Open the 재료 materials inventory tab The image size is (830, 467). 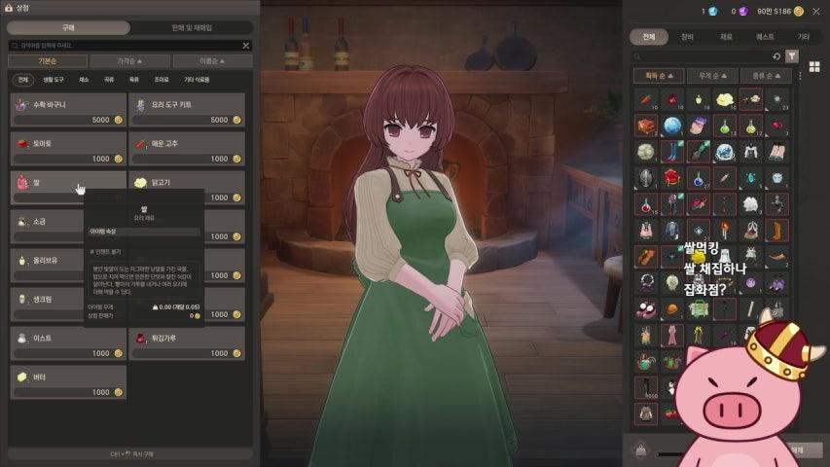726,37
